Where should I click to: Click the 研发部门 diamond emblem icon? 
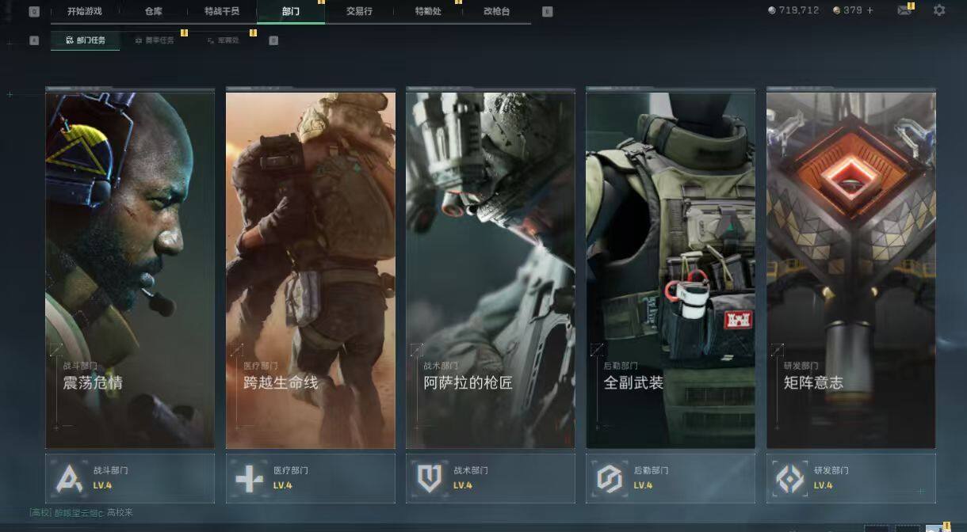(x=789, y=478)
